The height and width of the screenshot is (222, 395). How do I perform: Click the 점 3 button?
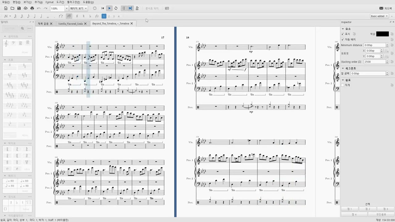pos(385,209)
